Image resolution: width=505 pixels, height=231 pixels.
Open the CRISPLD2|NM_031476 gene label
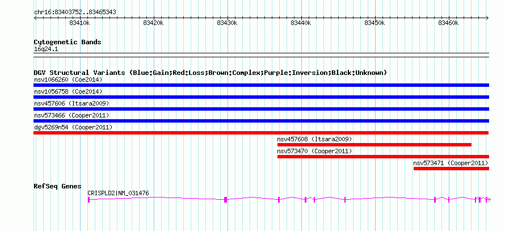118,193
